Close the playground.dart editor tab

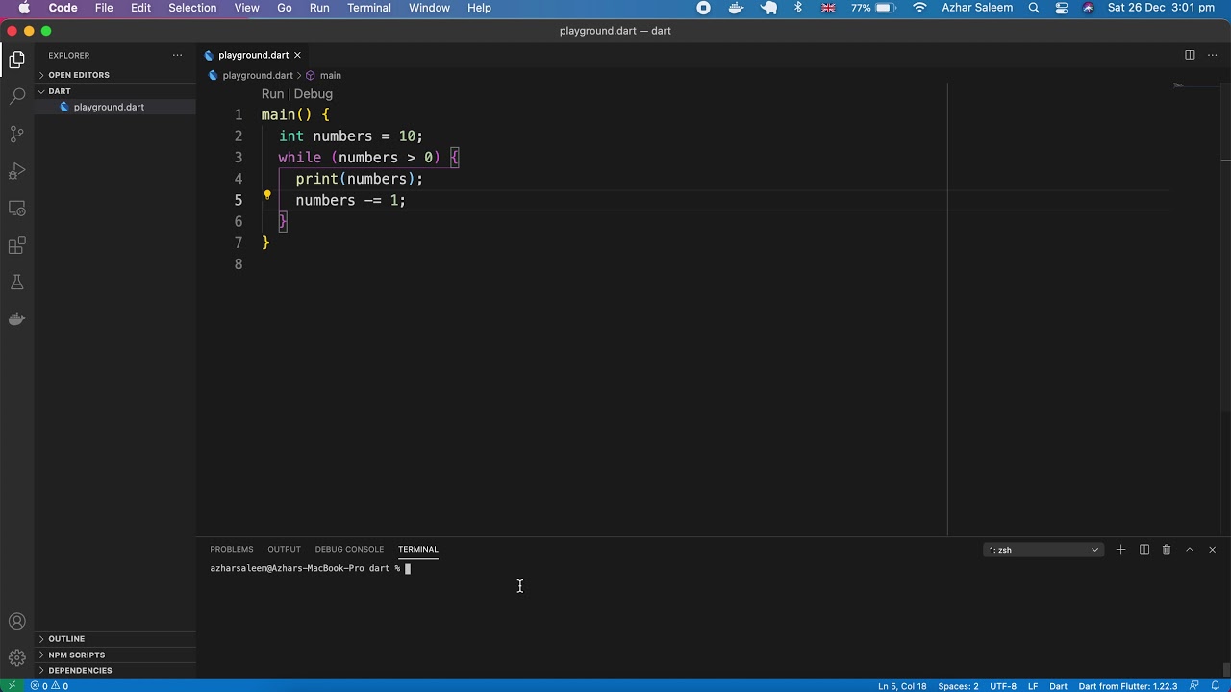297,55
